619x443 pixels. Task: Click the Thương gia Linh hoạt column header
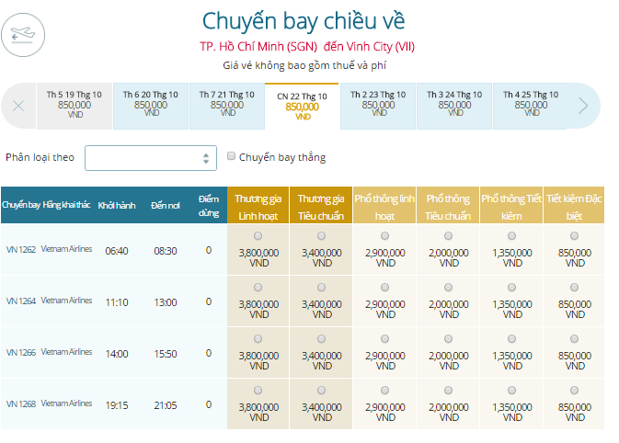(258, 207)
